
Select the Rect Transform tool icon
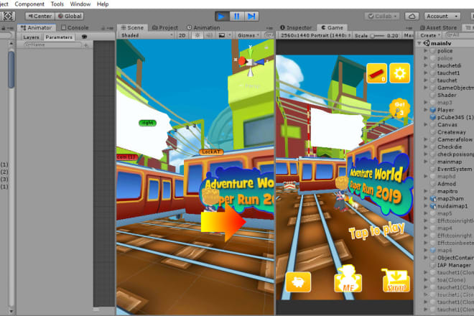click(8, 16)
